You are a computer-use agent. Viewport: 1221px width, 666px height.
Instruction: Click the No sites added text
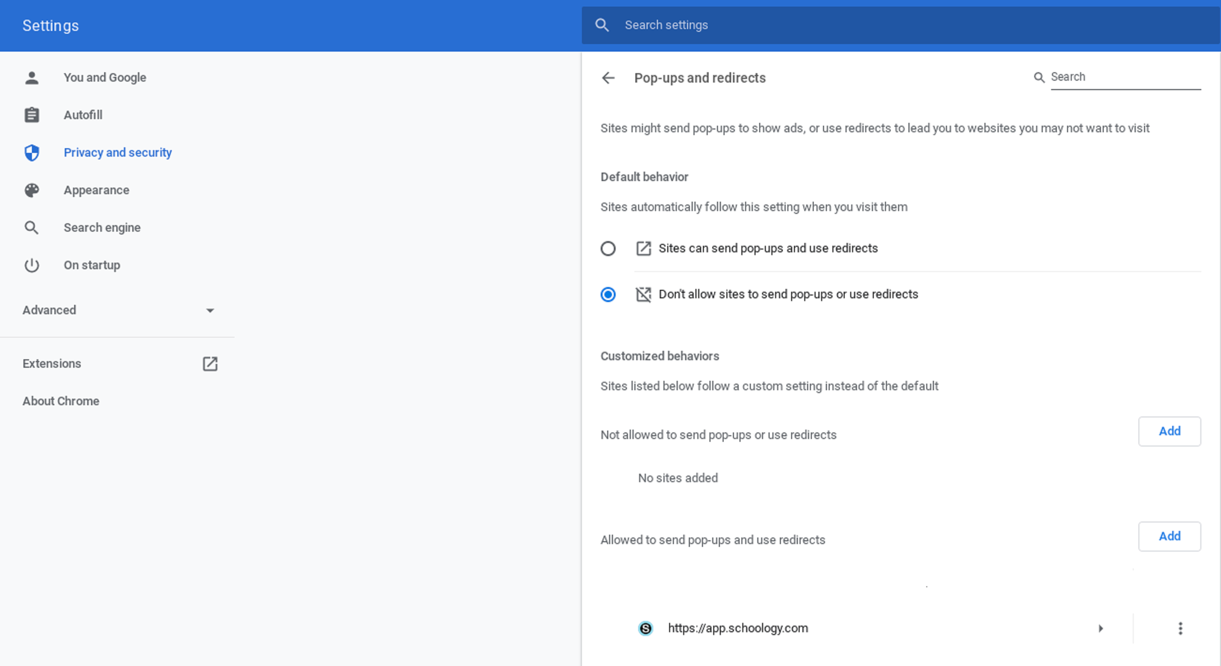click(678, 478)
